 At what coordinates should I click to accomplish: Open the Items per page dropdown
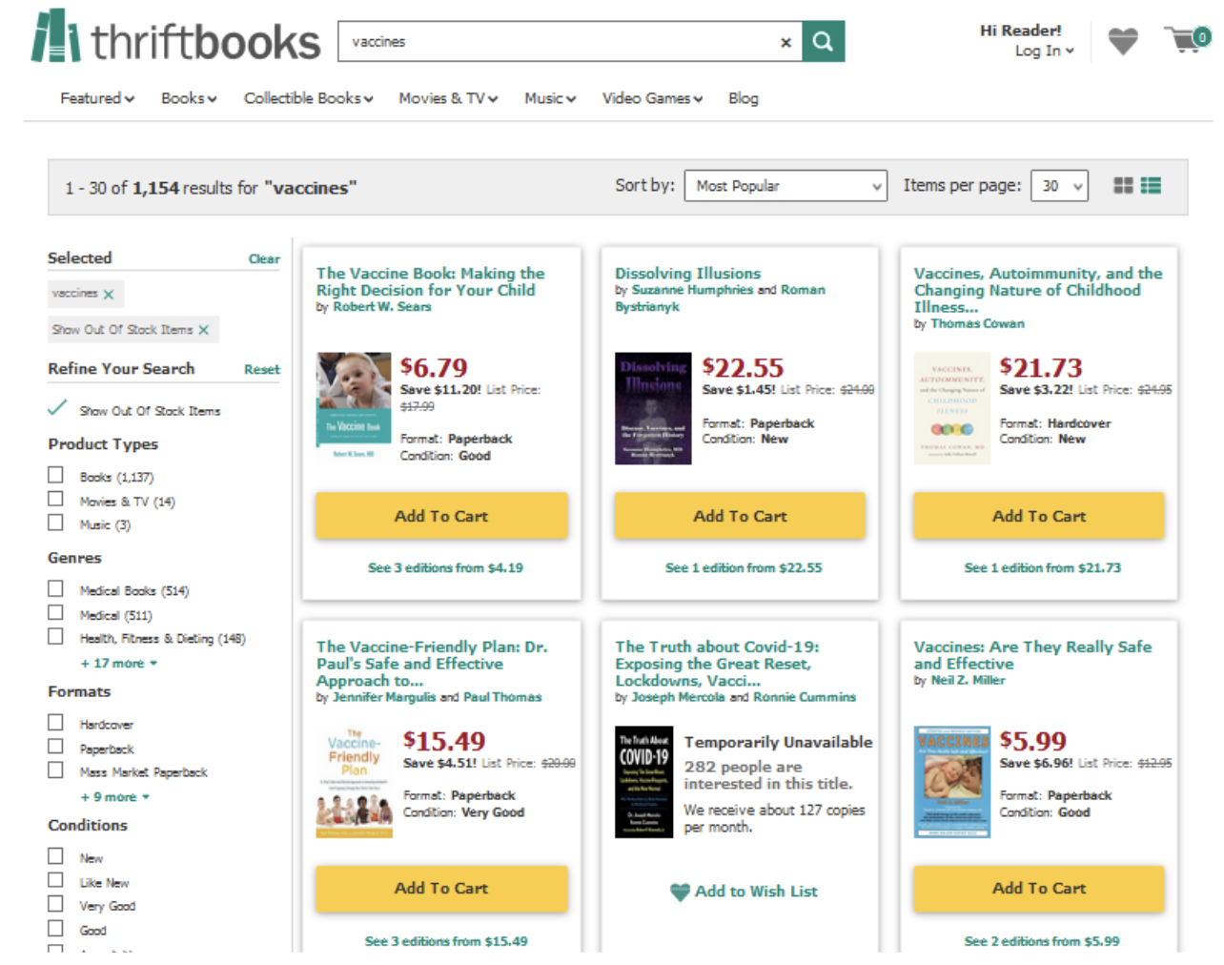pos(1059,186)
